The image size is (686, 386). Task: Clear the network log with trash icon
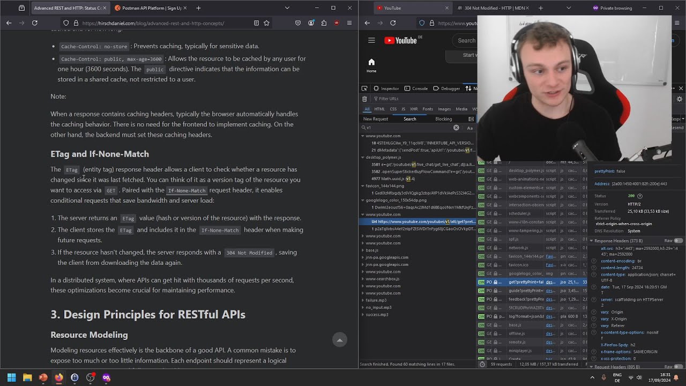364,99
